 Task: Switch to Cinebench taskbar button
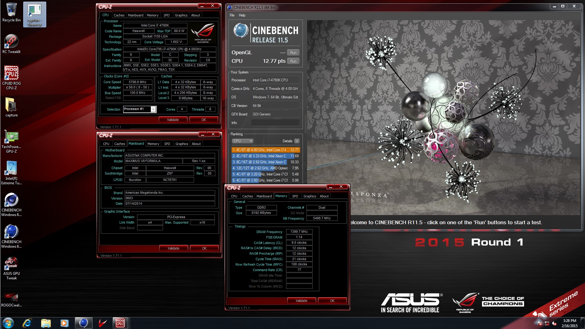[x=83, y=323]
